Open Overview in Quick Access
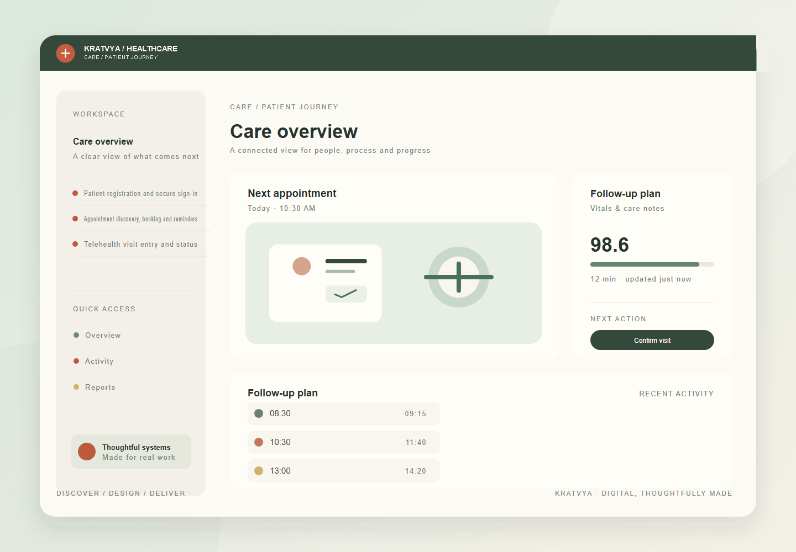 tap(97, 335)
